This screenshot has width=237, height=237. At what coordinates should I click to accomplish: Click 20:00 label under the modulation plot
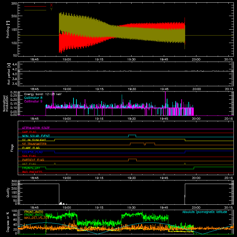(x=196, y=119)
